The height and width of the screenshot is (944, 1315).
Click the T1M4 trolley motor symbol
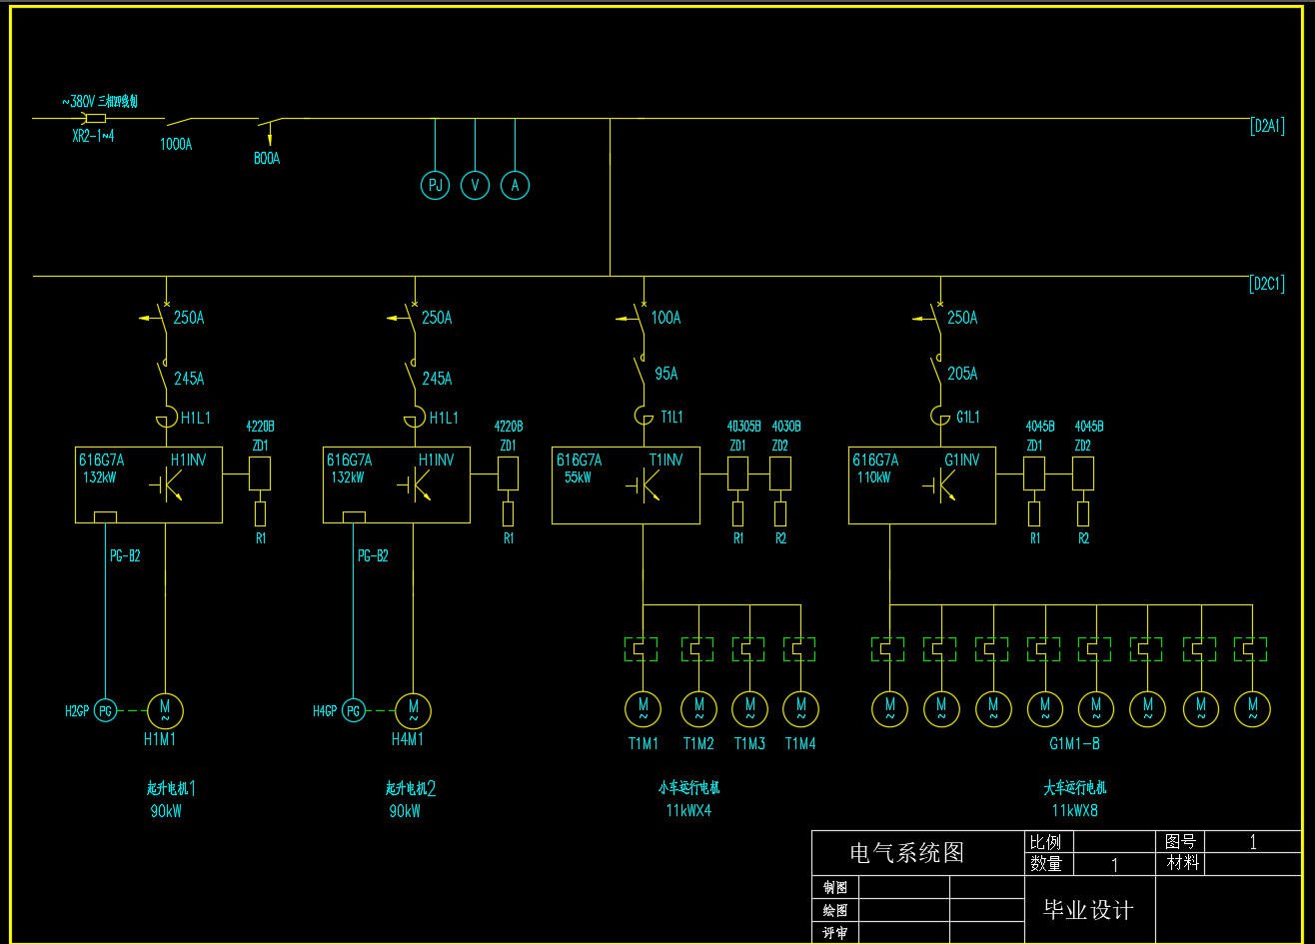click(800, 708)
